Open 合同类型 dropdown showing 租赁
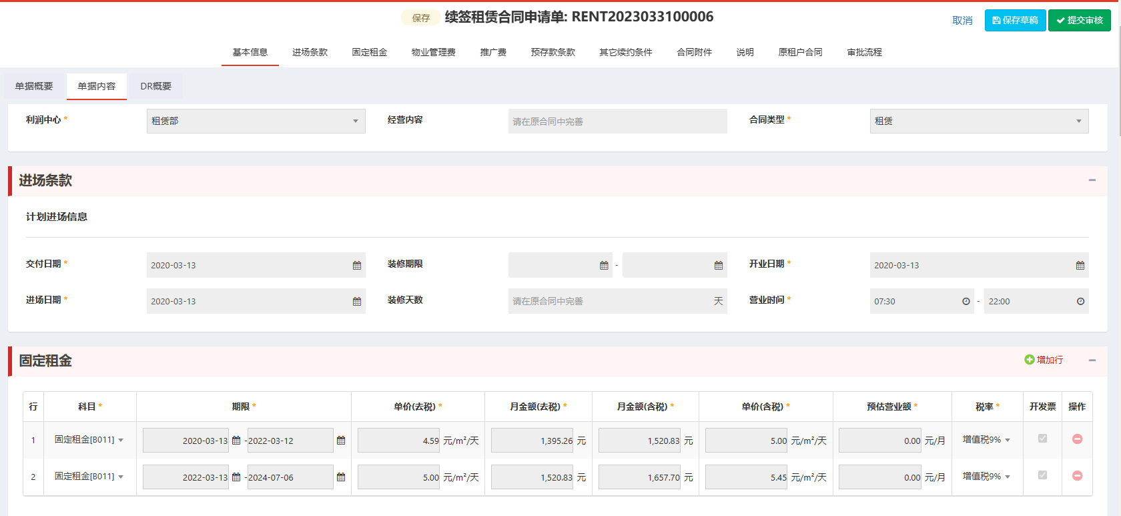Screen dimensions: 1121x516 (979, 121)
